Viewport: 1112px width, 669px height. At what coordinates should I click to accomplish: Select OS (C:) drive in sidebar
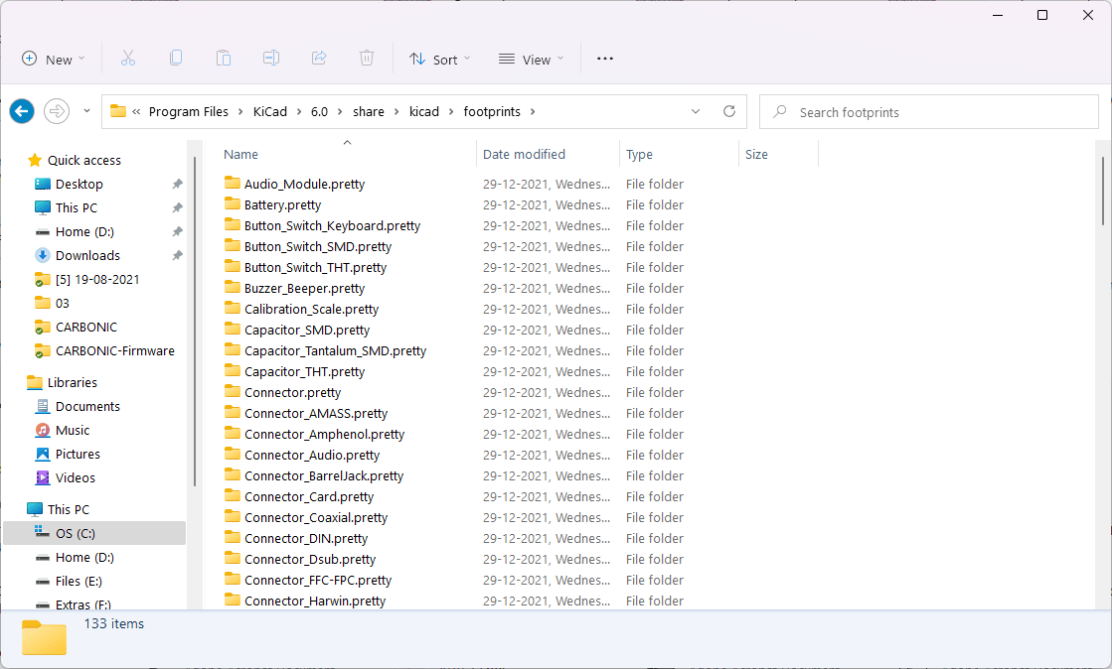coord(94,534)
